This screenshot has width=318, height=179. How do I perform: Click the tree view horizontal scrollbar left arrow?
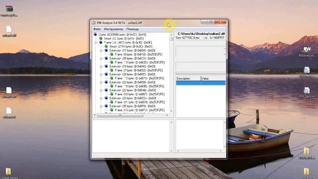(95, 115)
